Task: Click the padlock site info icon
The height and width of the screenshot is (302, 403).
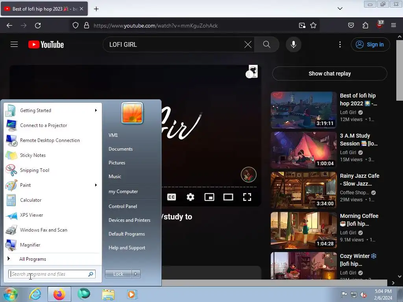Action: 87,26
